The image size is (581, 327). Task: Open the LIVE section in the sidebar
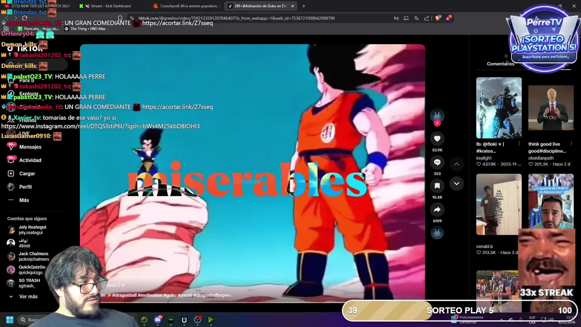click(19, 134)
